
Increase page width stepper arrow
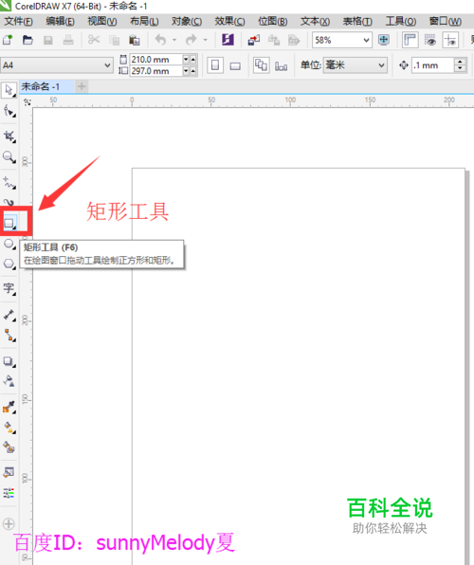[x=193, y=59]
